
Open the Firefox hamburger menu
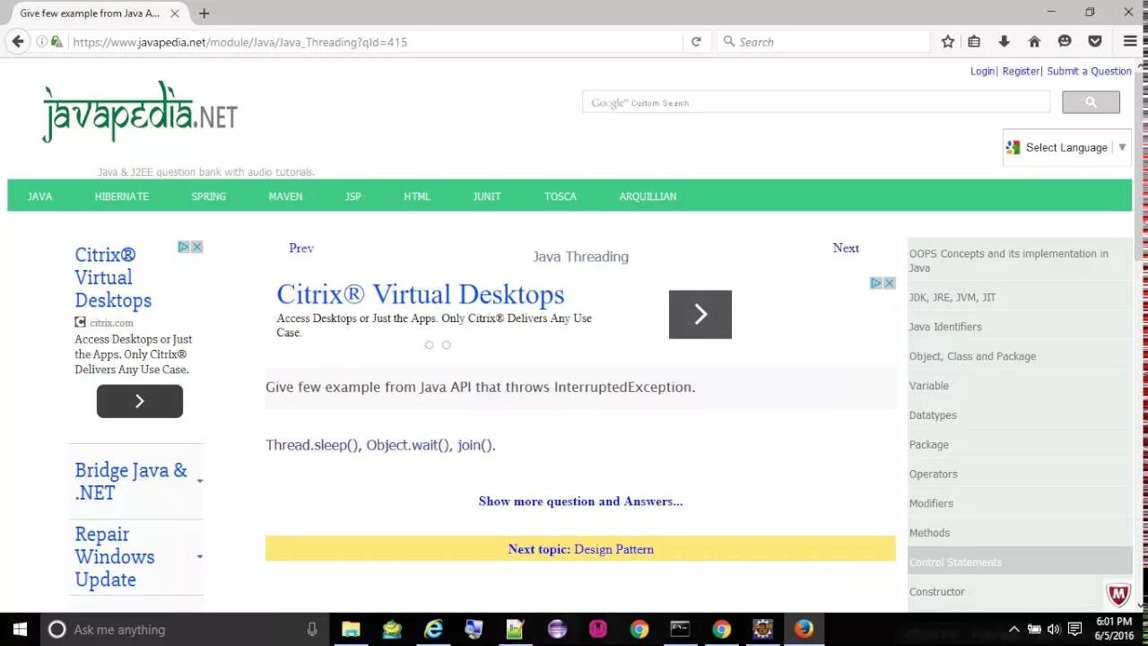click(1130, 41)
